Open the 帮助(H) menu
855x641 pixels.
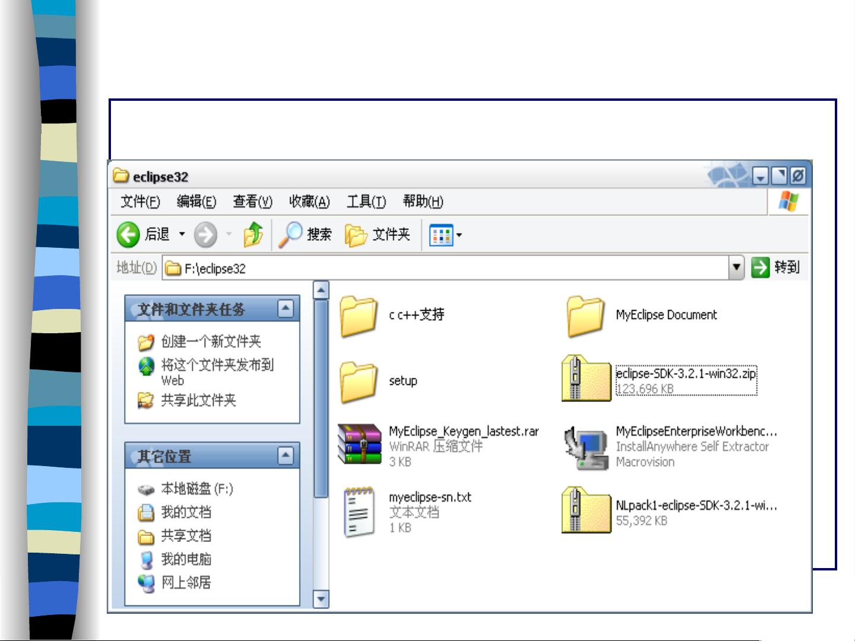pyautogui.click(x=423, y=202)
